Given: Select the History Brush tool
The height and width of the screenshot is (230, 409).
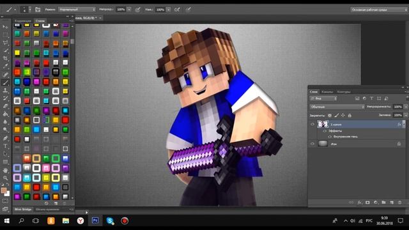Looking at the screenshot, I should pyautogui.click(x=5, y=98).
